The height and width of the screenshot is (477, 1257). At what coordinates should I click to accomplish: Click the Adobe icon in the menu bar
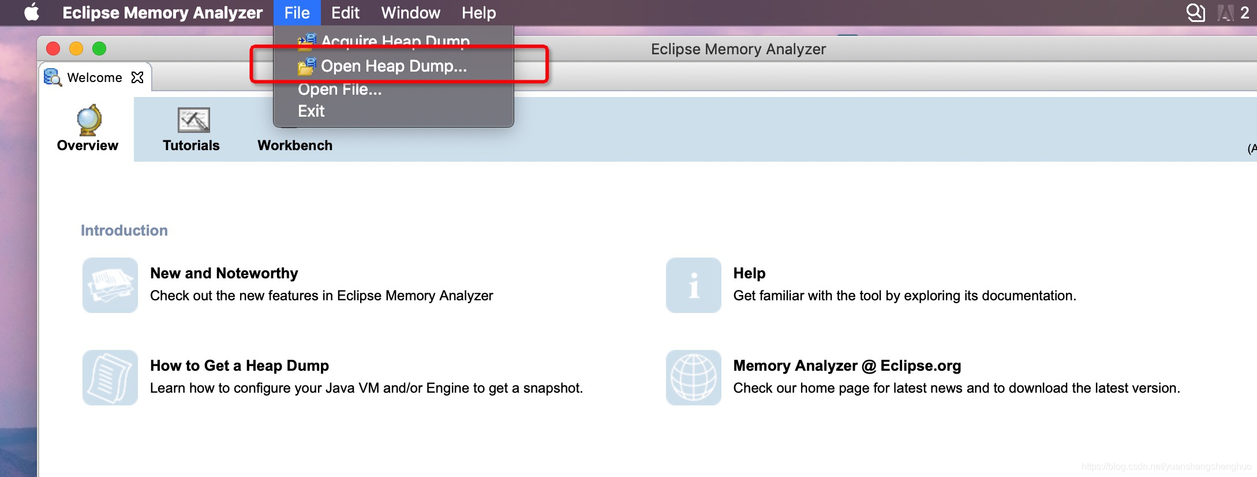coord(1226,13)
